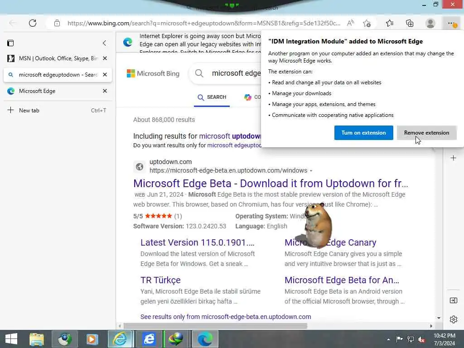The height and width of the screenshot is (348, 464).
Task: Open the TR Türkçe link
Action: tap(160, 280)
